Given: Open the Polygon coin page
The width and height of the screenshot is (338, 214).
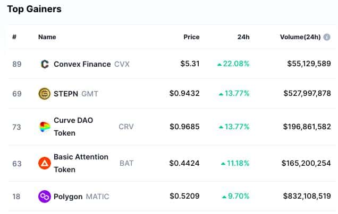Looking at the screenshot, I should click(68, 197).
